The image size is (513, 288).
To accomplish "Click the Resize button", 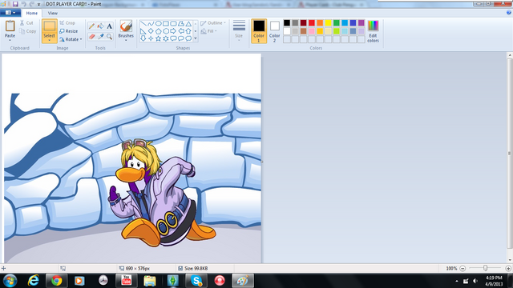I will 69,31.
